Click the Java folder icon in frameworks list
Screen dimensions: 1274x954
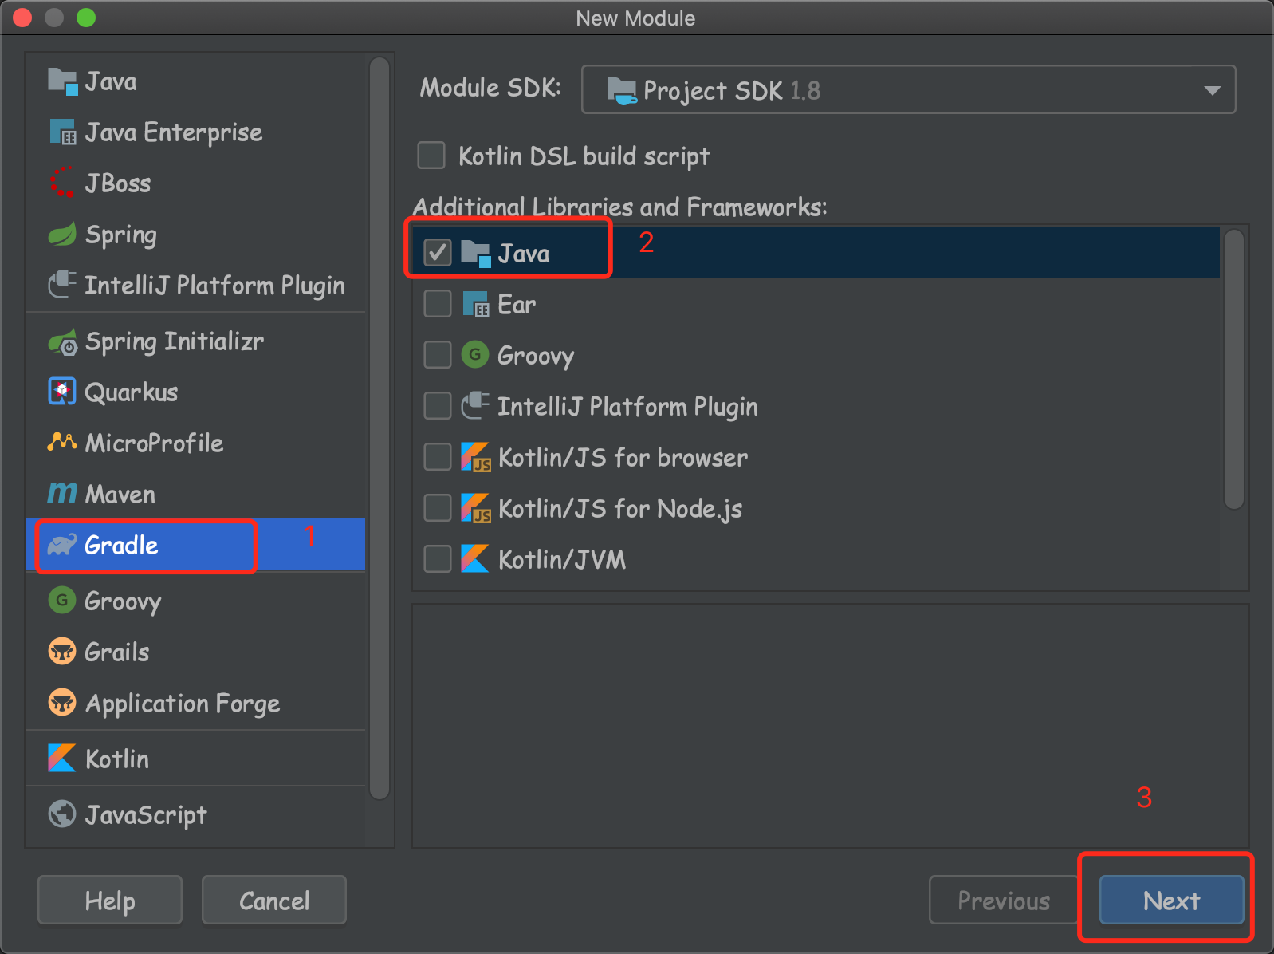476,254
